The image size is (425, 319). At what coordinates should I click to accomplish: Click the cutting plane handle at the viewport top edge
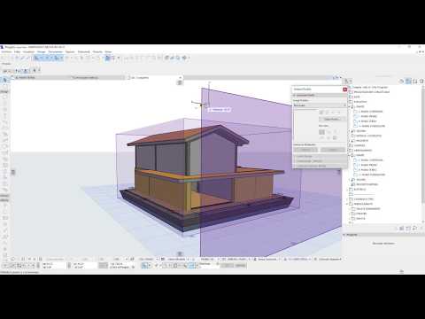180,82
